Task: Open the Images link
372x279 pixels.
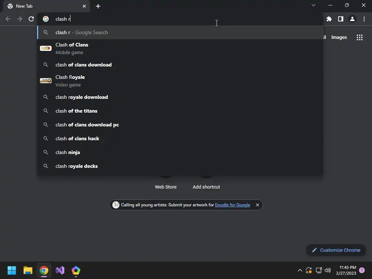Action: point(339,37)
